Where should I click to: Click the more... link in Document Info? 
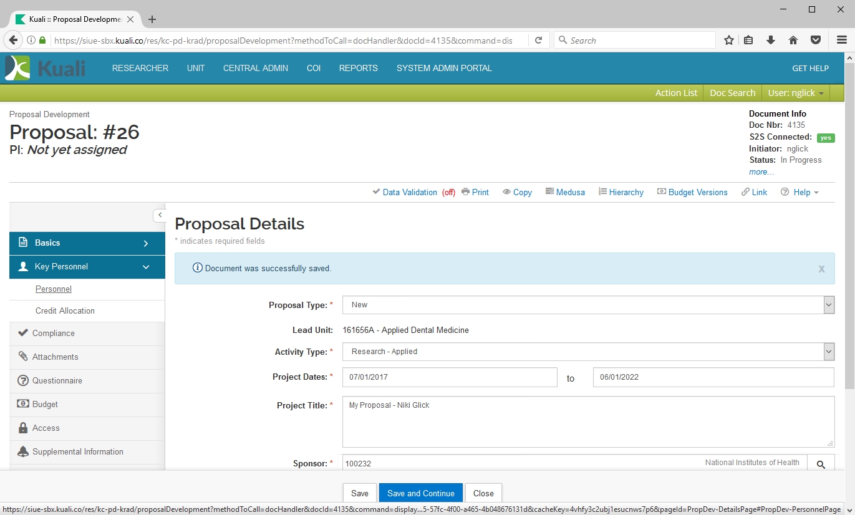click(761, 172)
